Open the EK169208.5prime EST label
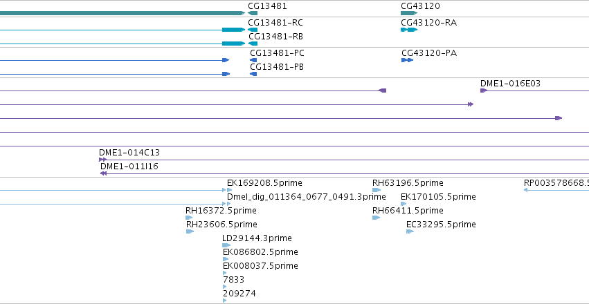Image resolution: width=589 pixels, height=304 pixels. click(264, 183)
